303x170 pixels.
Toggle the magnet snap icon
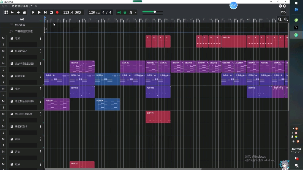pyautogui.click(x=125, y=12)
